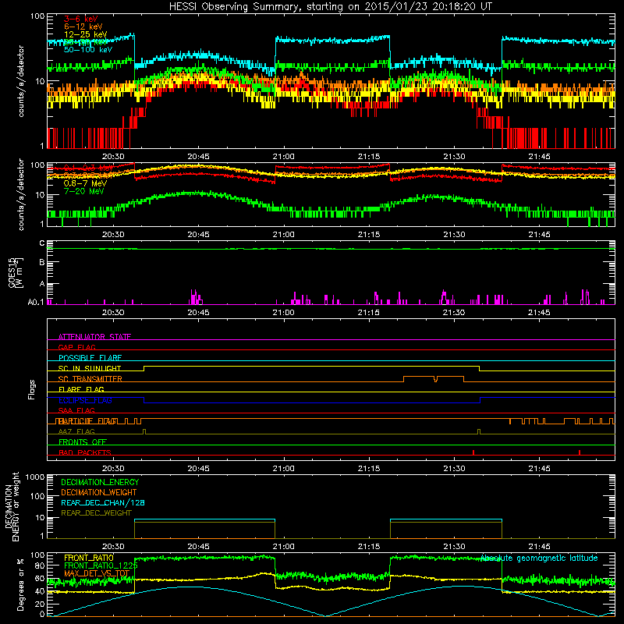This screenshot has height=624, width=624.
Task: Click the green FRONTS_OFF label
Action: pos(83,442)
